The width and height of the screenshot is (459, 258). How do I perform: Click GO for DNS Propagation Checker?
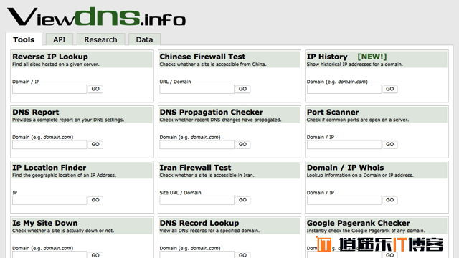point(242,145)
